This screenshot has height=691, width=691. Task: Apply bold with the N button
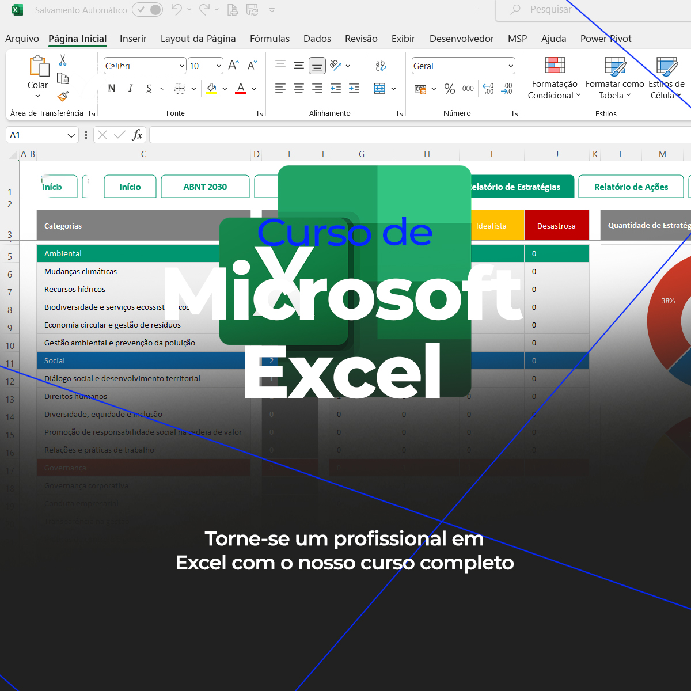coord(112,88)
